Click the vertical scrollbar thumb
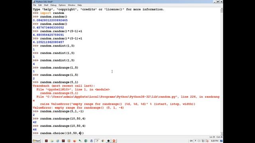This screenshot has height=143, width=255. [222, 11]
